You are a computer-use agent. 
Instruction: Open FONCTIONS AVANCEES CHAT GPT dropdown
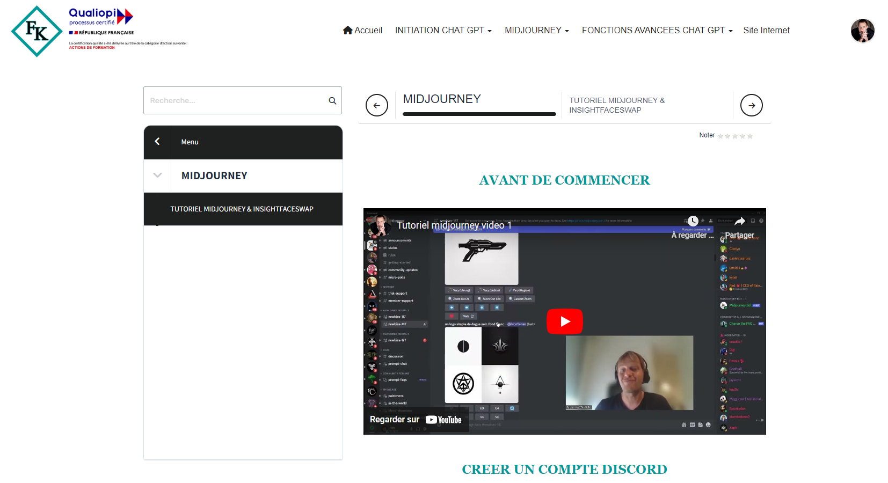[x=657, y=31]
